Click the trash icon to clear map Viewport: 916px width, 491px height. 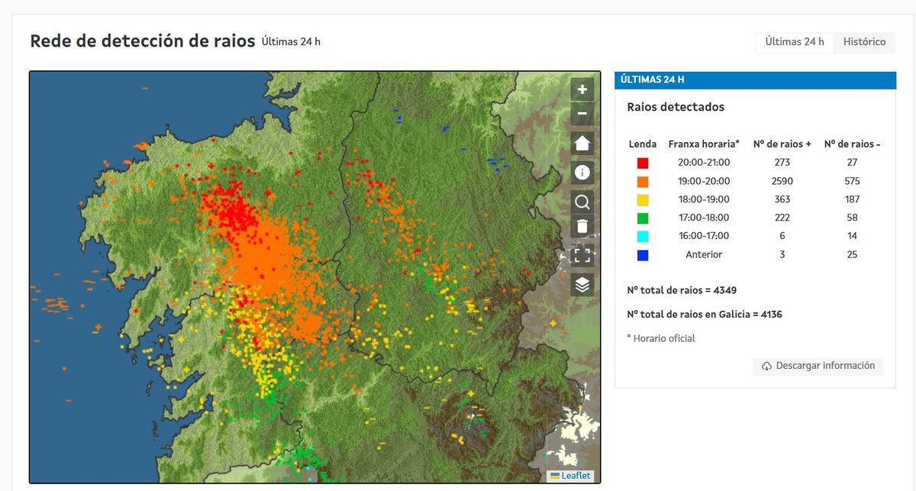582,226
